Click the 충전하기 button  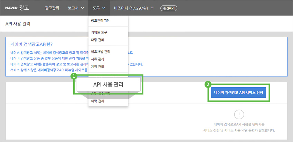click(x=169, y=8)
